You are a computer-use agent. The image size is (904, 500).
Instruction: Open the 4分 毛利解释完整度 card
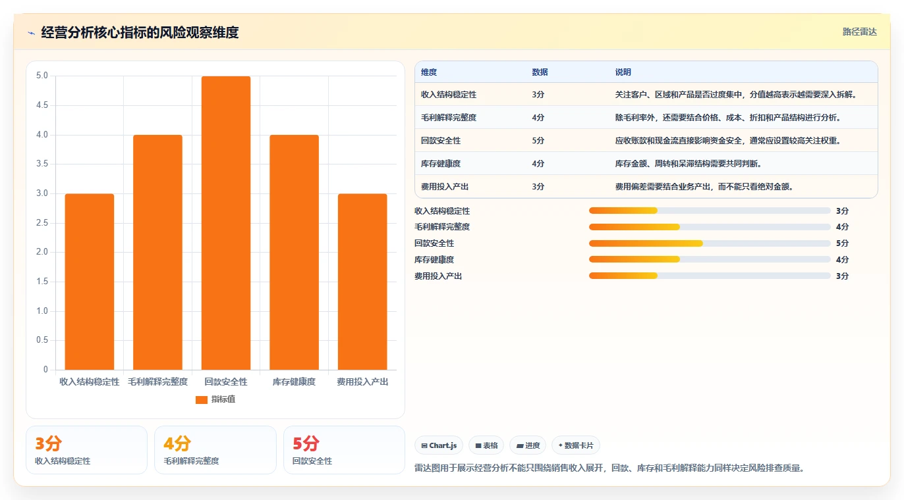point(215,450)
